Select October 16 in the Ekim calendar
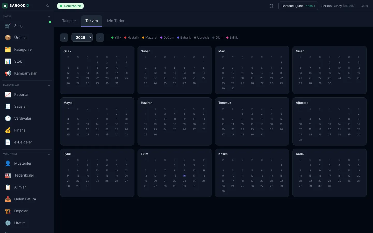Viewport: 373px width, 233px height. (184, 176)
